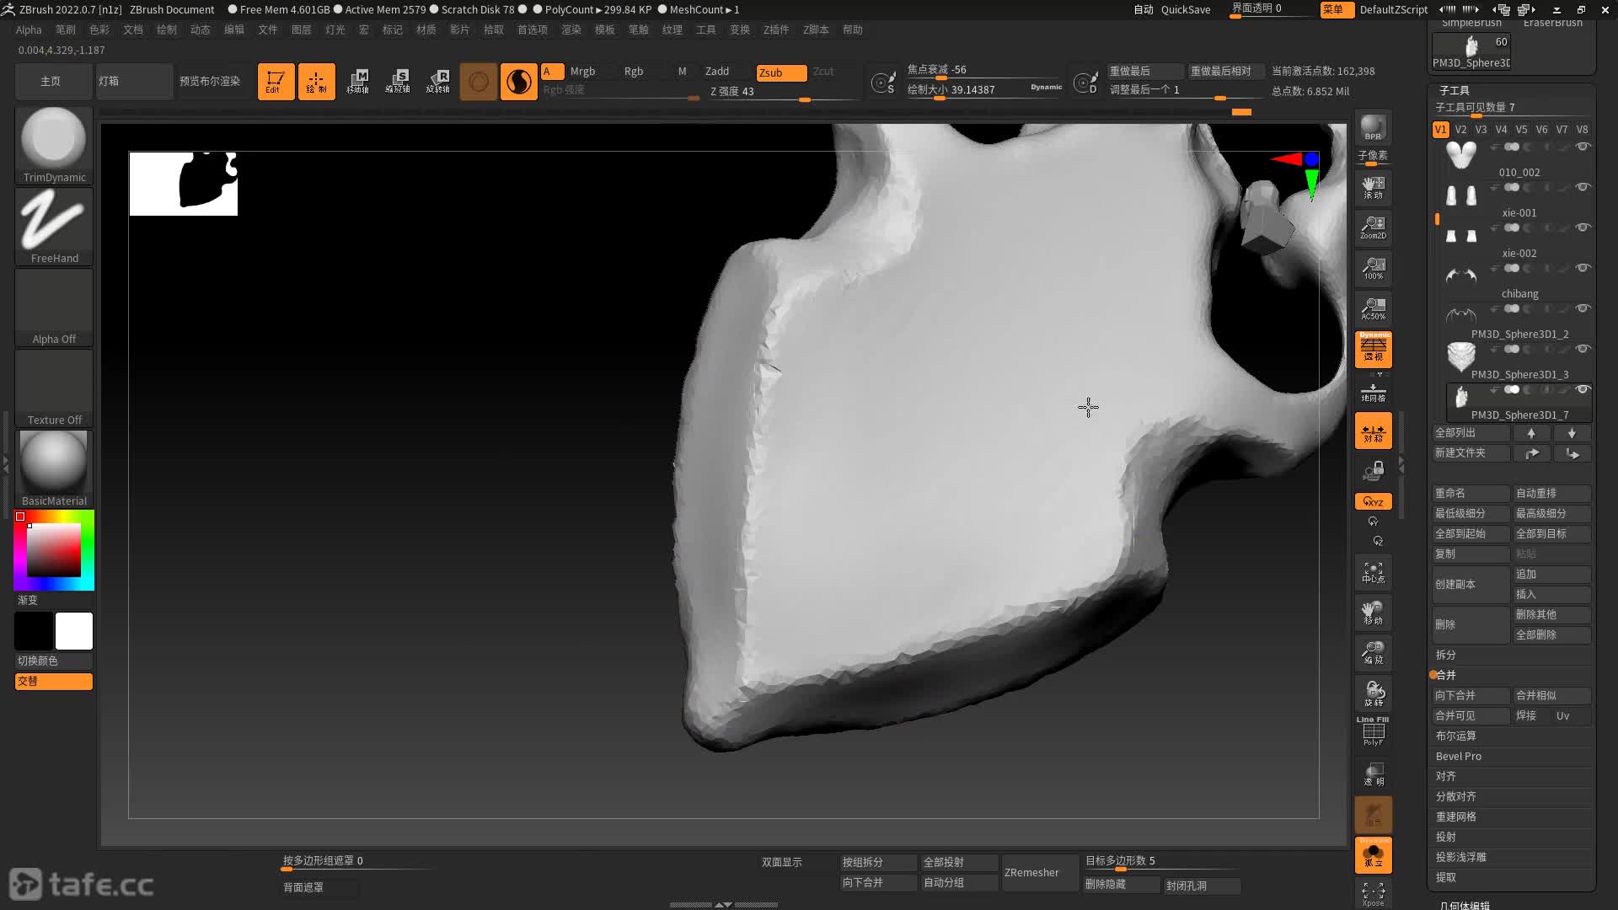Viewport: 1618px width, 910px height.
Task: Open the 笔刷 brush menu
Action: pos(65,29)
